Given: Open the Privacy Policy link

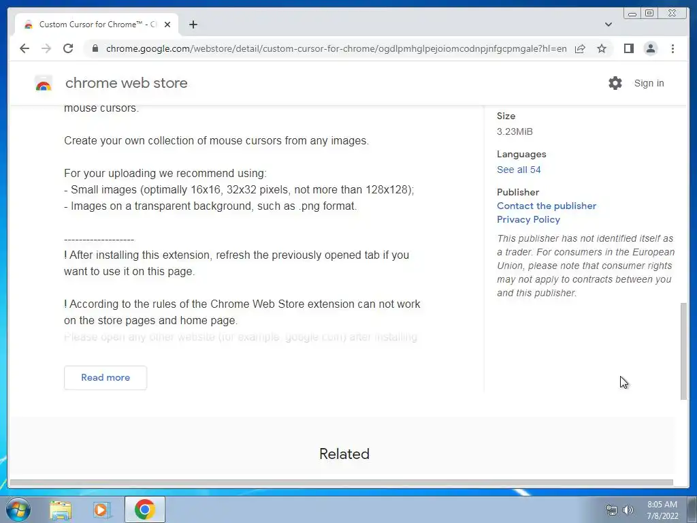Looking at the screenshot, I should (528, 219).
